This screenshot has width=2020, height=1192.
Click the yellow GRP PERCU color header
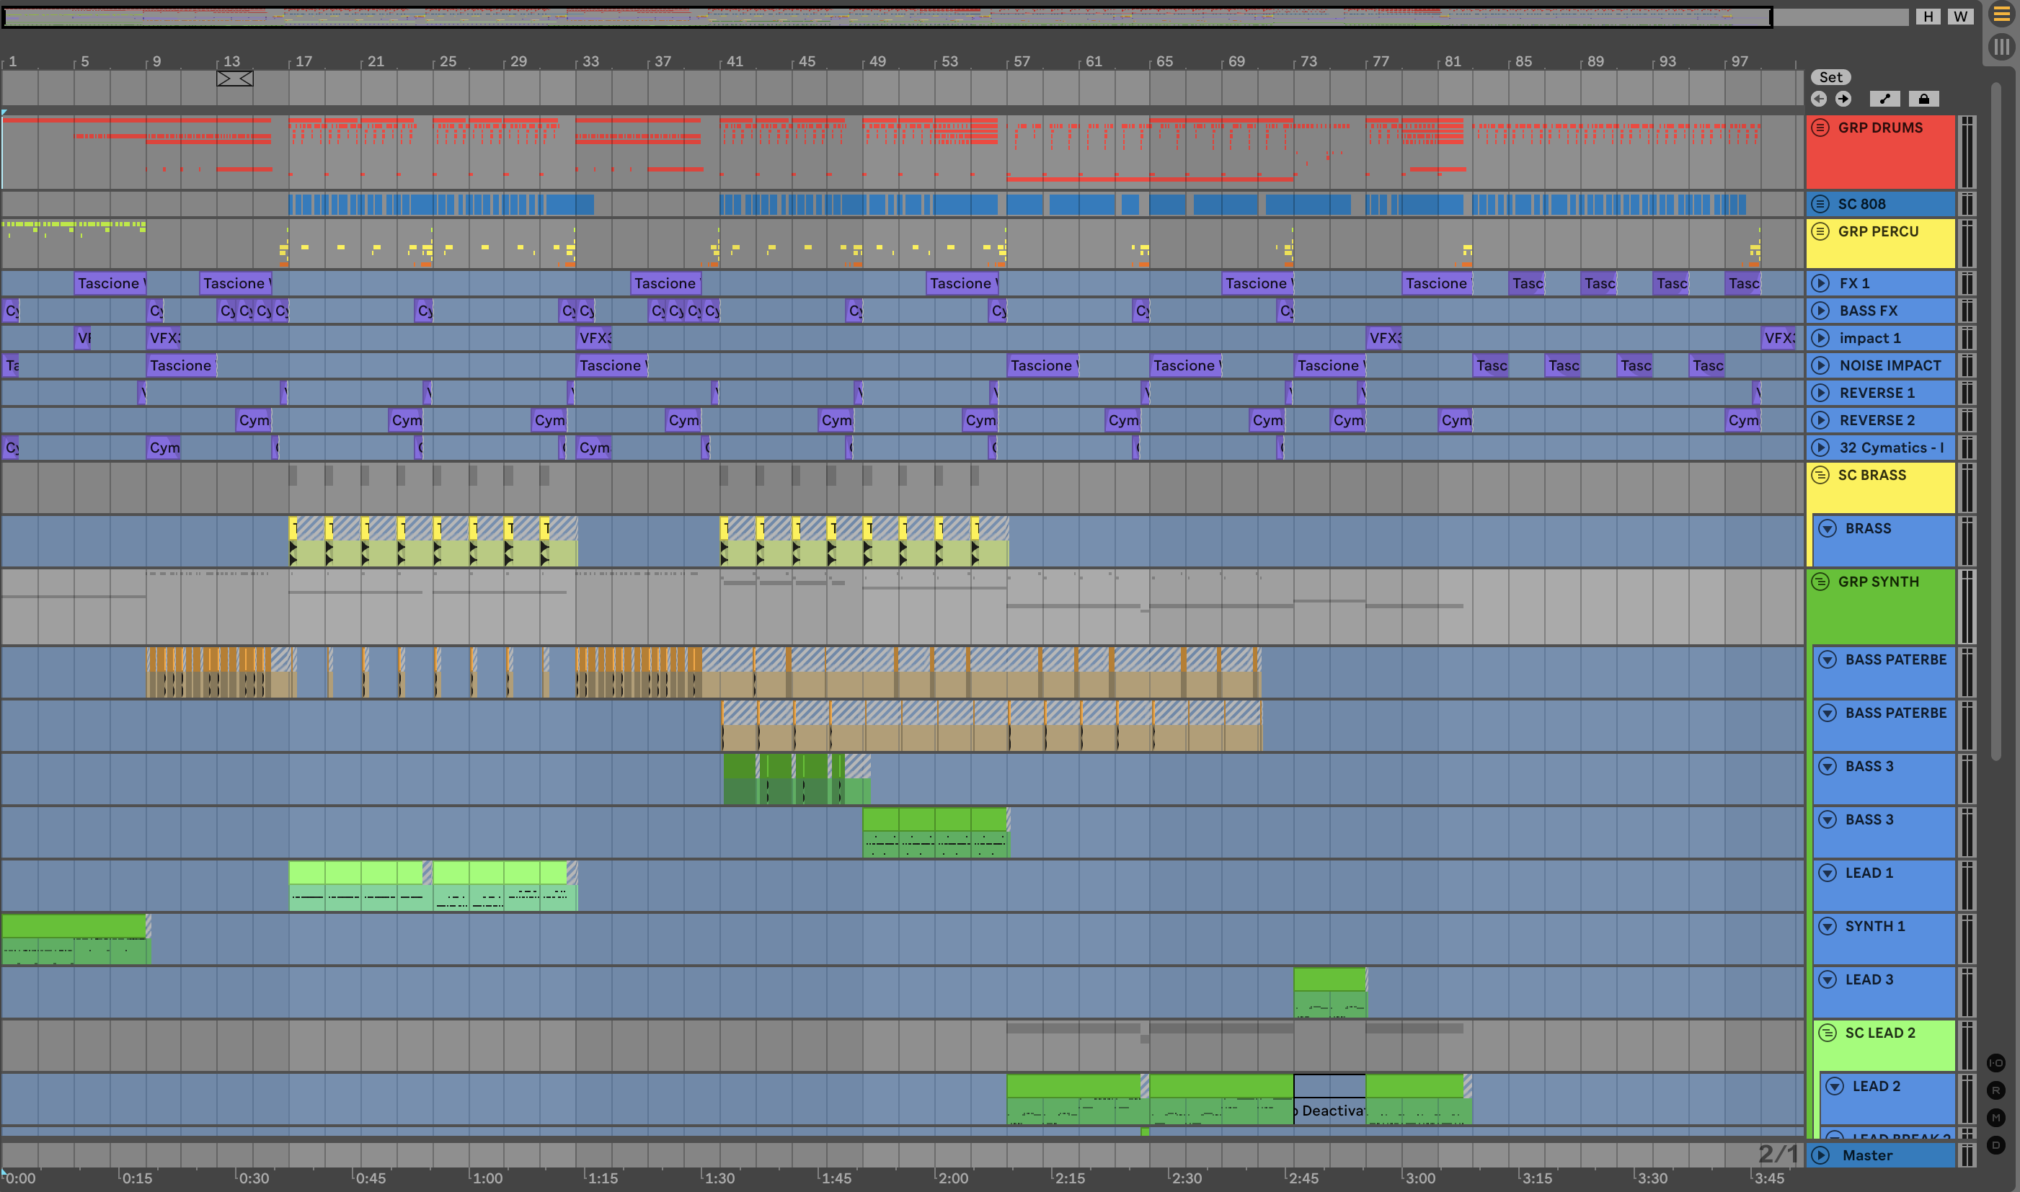click(x=1880, y=251)
